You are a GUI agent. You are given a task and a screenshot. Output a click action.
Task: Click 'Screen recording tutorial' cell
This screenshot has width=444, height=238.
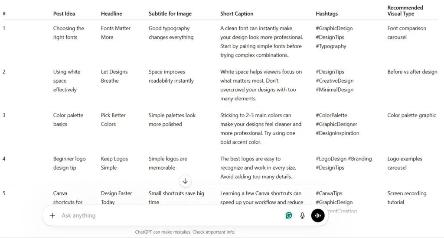coord(407,198)
